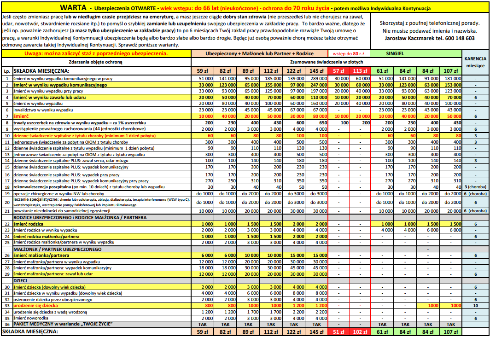This screenshot has height=337, width=490.
Task: Click row 17 'wypadek komunikacyjny przy pracy' label
Action: coord(81,181)
